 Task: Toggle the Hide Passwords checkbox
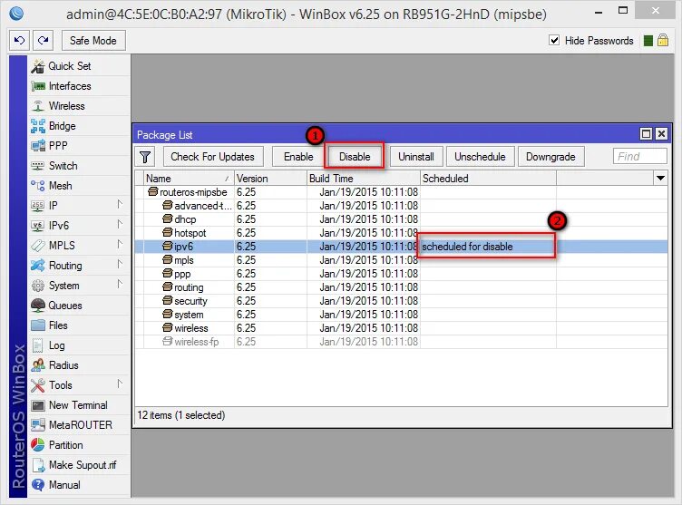pos(554,41)
